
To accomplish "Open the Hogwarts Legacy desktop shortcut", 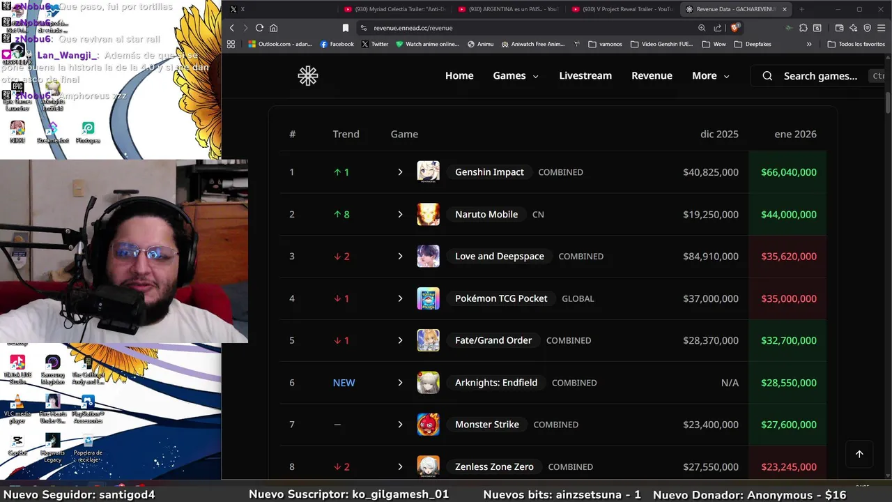I will click(52, 448).
